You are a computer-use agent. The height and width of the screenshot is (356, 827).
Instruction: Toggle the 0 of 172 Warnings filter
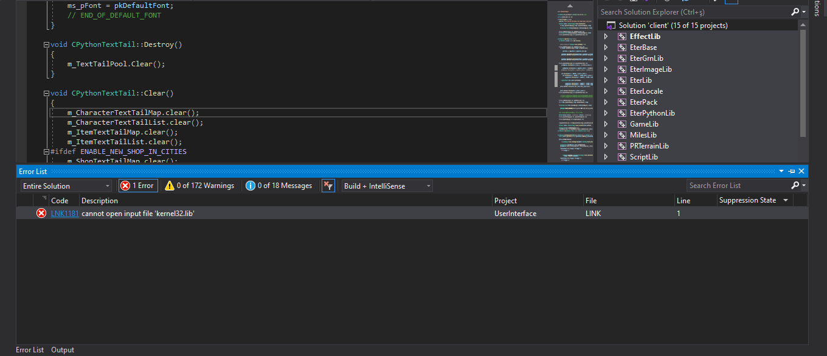coord(199,186)
